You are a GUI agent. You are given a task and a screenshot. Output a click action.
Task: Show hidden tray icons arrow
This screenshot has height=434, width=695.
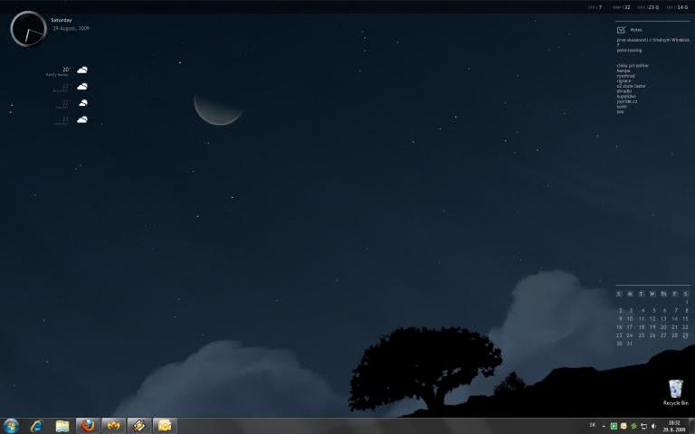pos(604,427)
